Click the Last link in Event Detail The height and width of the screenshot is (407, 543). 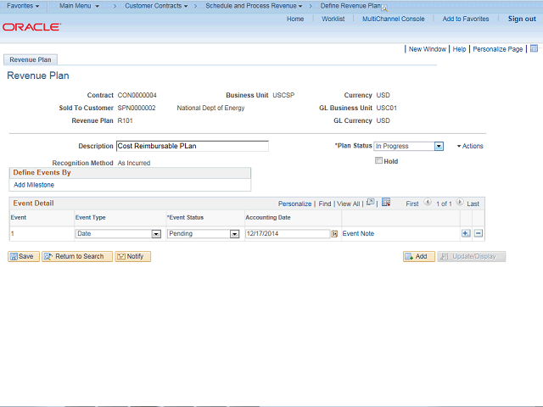click(473, 203)
